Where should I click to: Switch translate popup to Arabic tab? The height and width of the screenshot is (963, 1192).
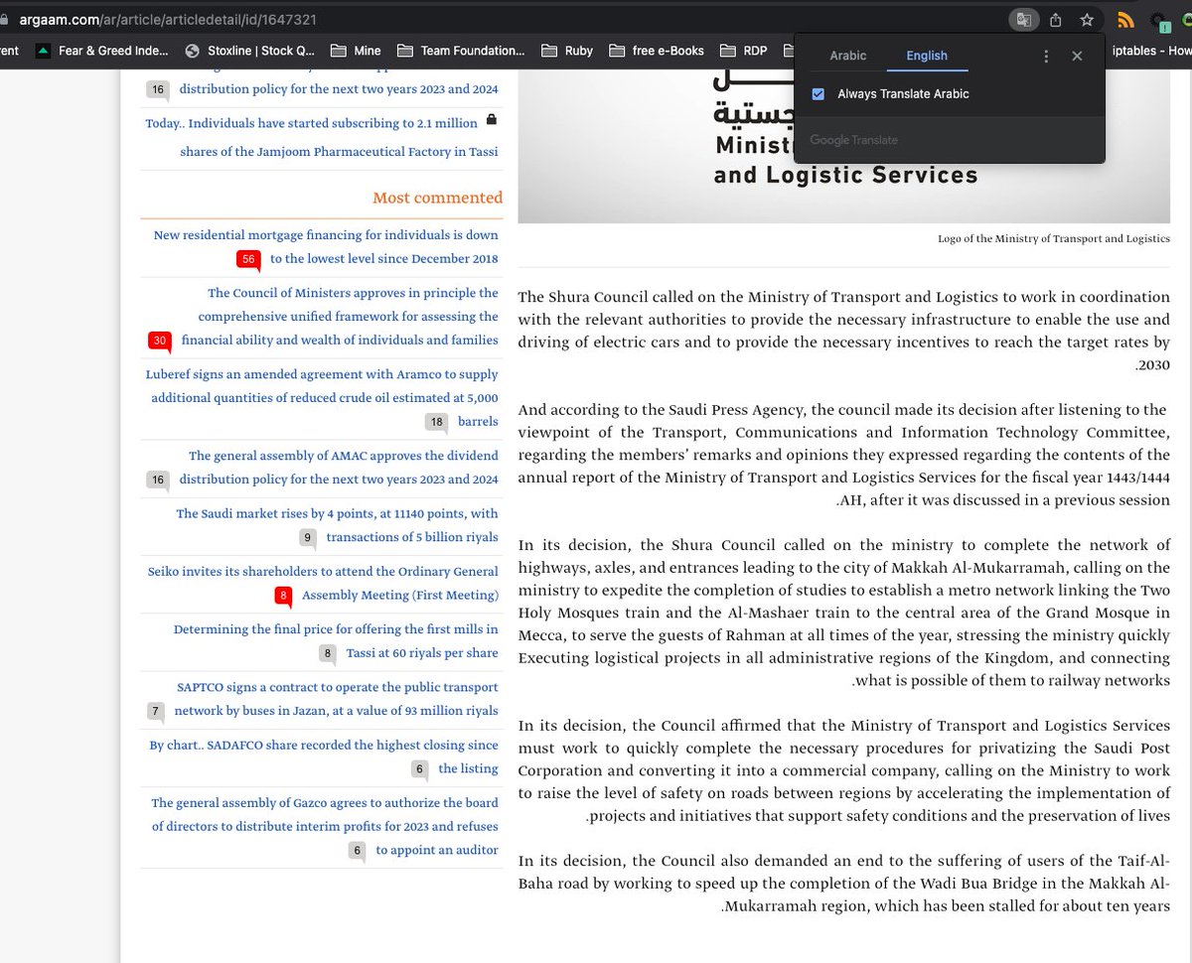pos(848,56)
